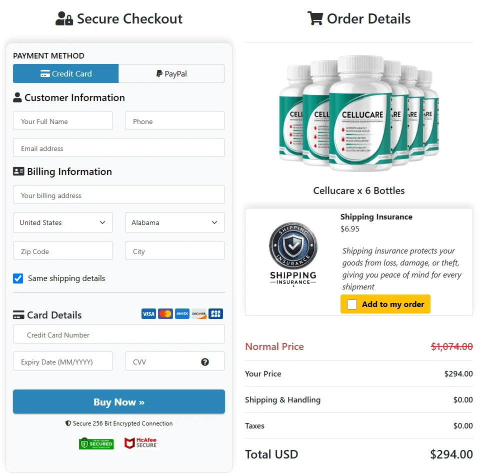The height and width of the screenshot is (475, 481).
Task: Click the Shipping Insurance badge image
Action: [293, 254]
